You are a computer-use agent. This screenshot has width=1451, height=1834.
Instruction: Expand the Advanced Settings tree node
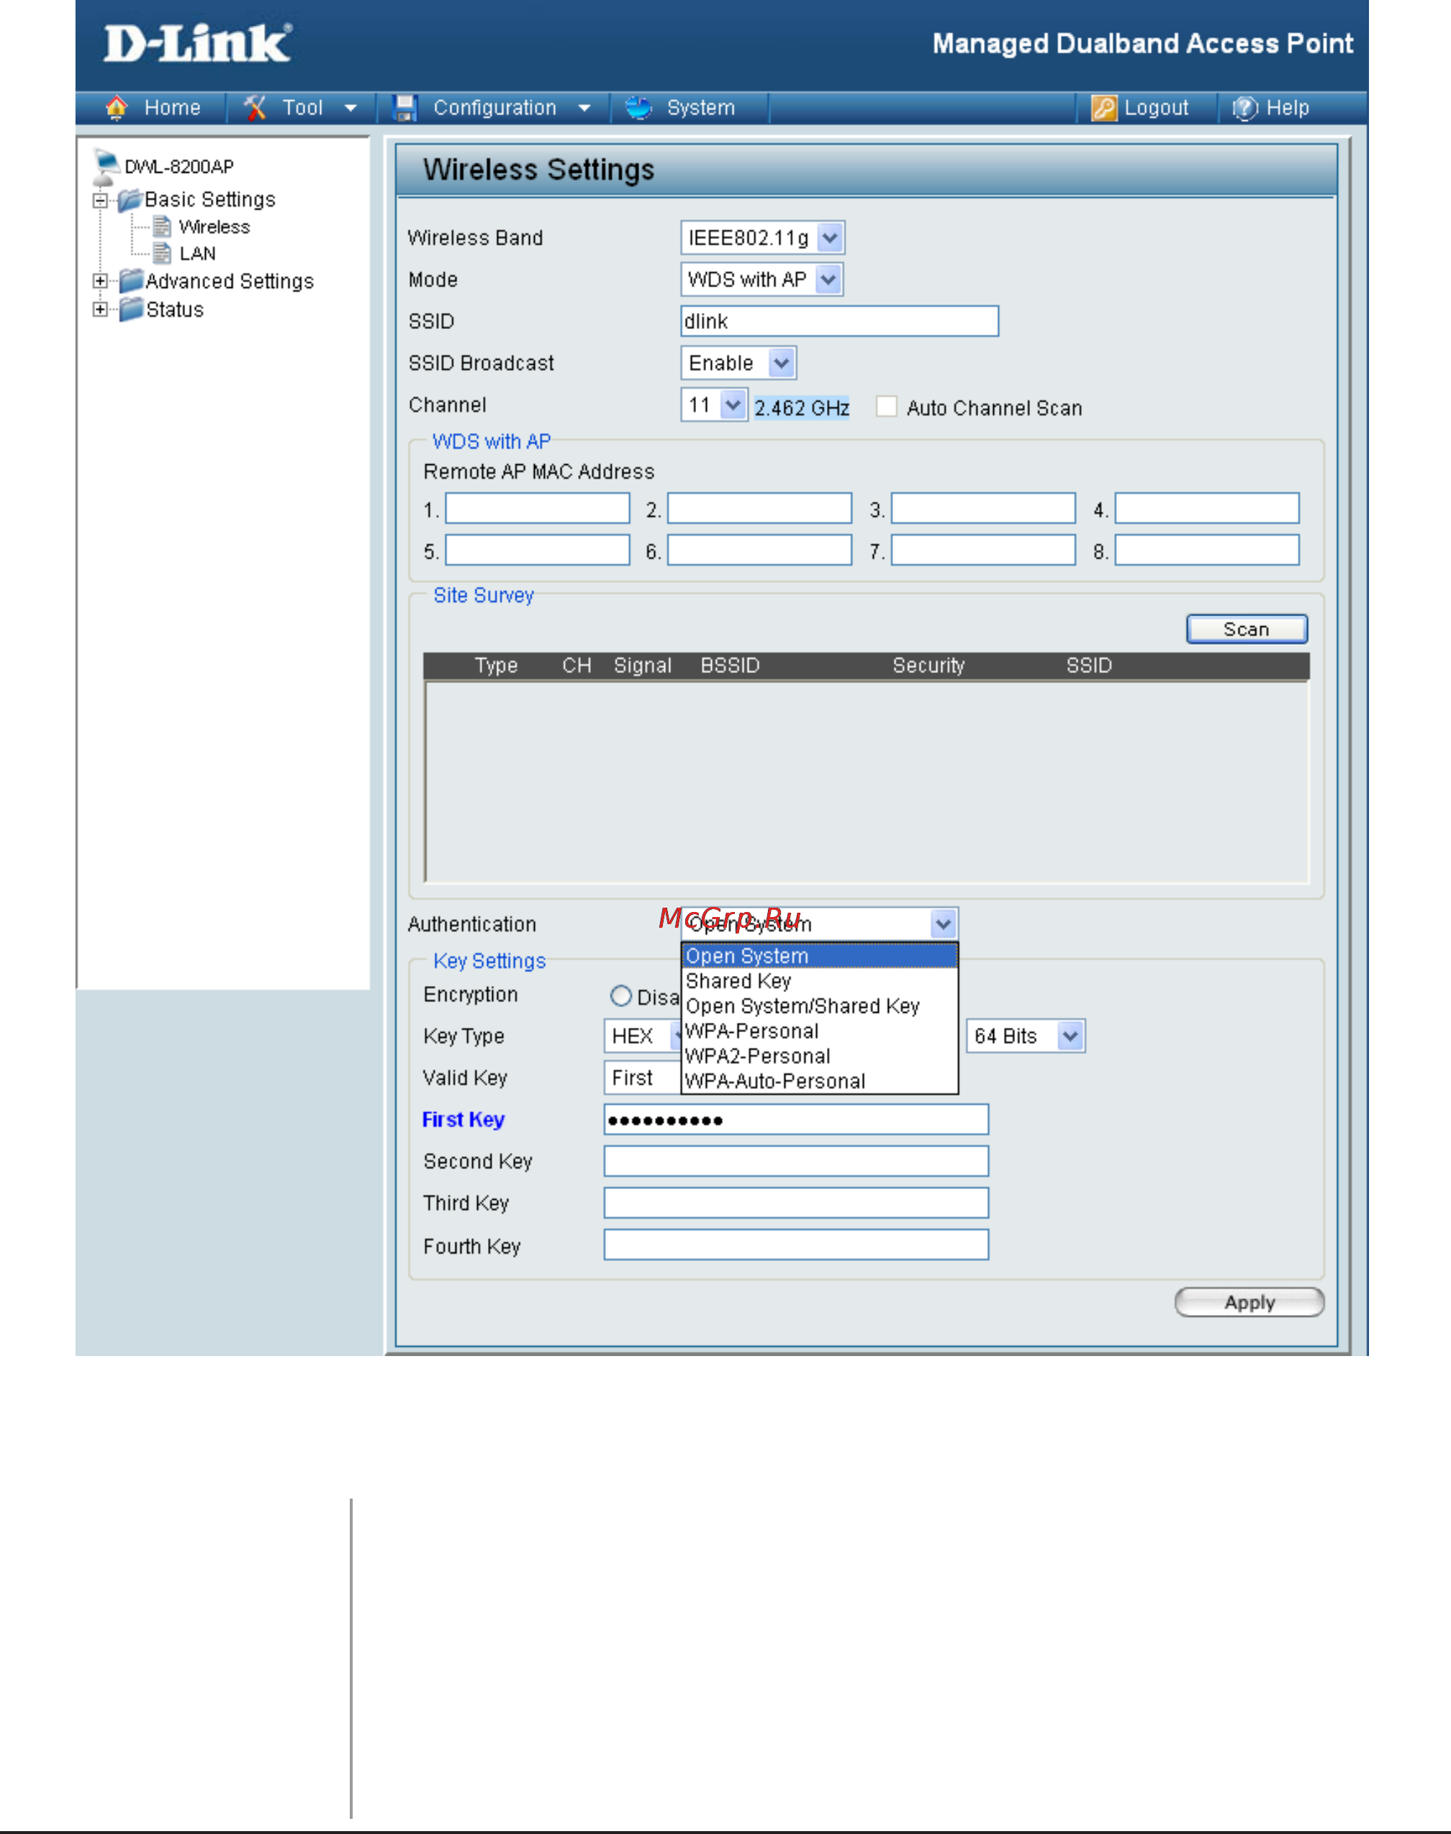pyautogui.click(x=100, y=281)
